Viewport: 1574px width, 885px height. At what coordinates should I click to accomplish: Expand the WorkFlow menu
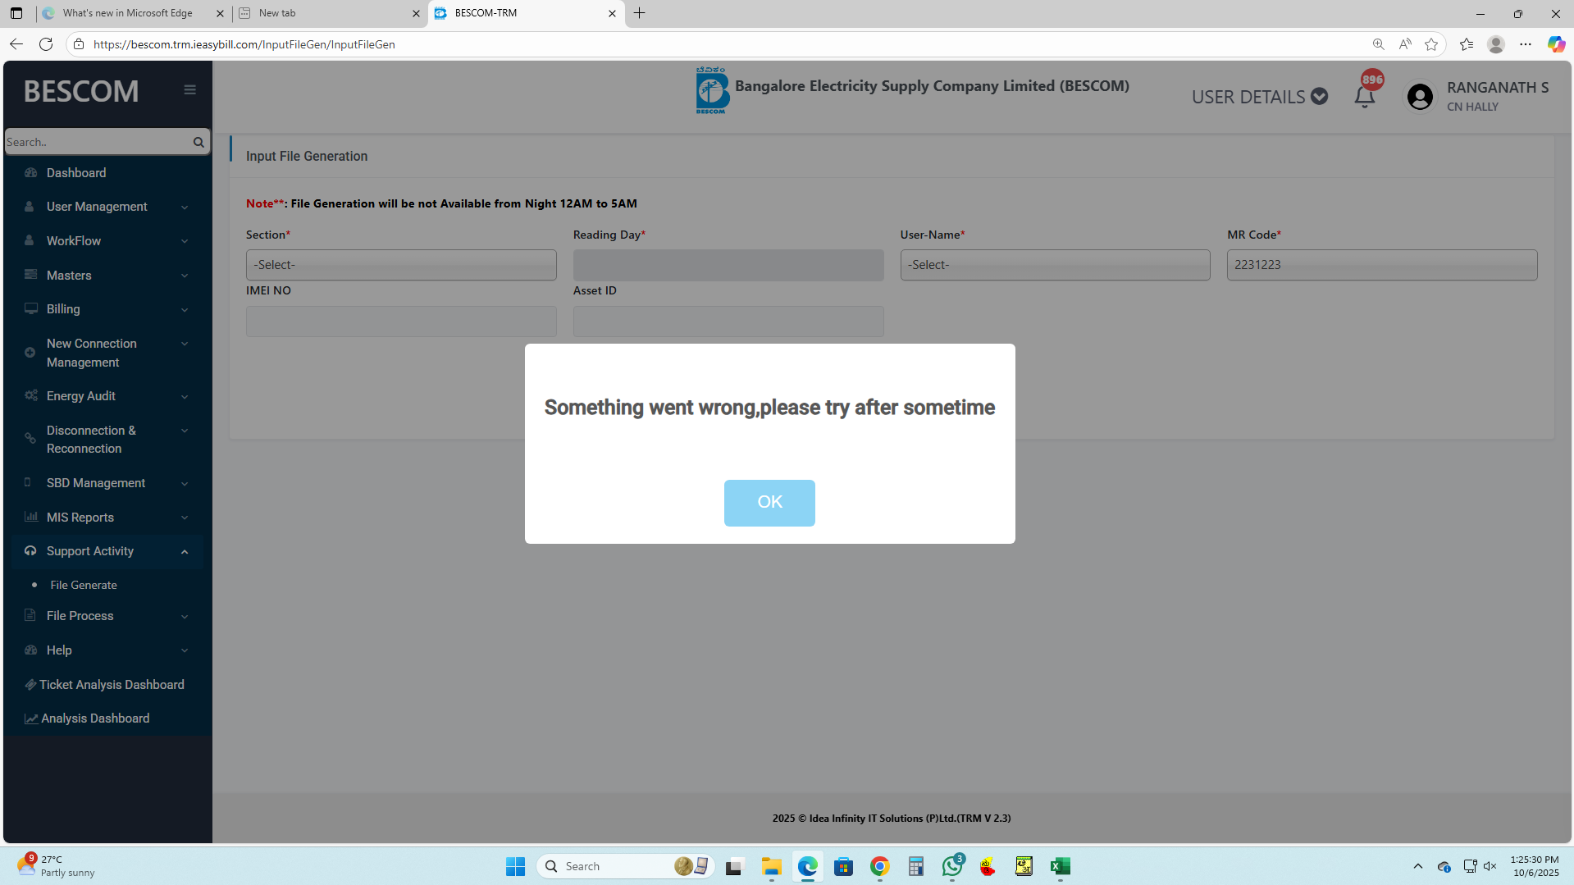click(x=107, y=241)
